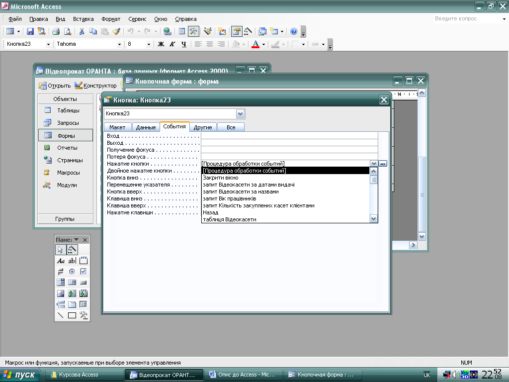Select Запросы in Objects pane
This screenshot has height=382, width=509.
(65, 123)
